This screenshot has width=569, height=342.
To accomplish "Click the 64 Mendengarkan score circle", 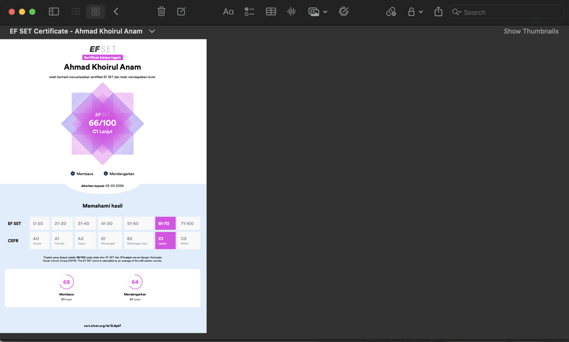I will [135, 282].
